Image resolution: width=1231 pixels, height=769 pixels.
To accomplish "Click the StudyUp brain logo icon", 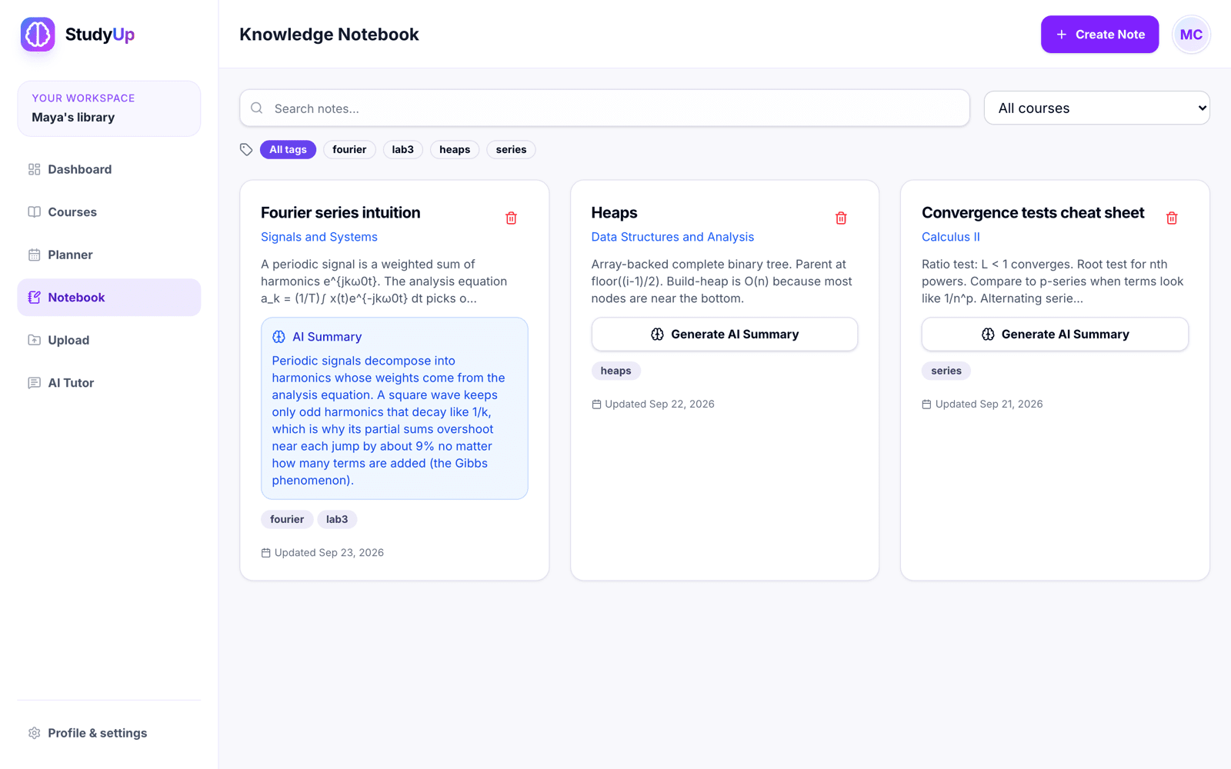I will coord(38,35).
